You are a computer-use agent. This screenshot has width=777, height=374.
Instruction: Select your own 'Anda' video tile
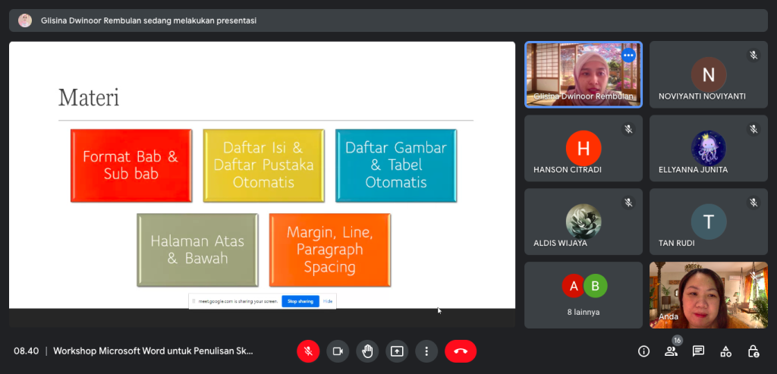pos(709,295)
